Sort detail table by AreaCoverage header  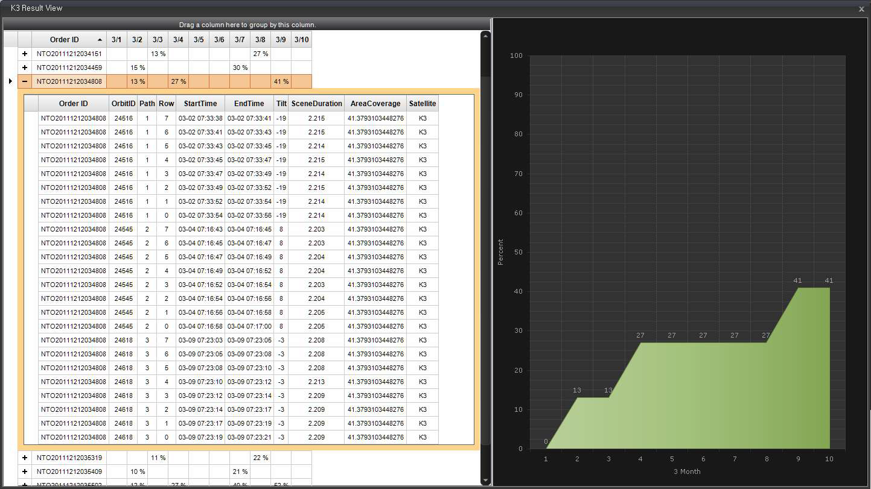tap(375, 104)
